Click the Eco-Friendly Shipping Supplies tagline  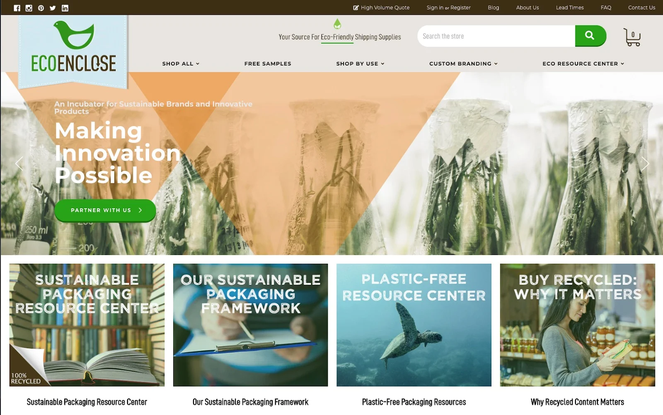(340, 37)
